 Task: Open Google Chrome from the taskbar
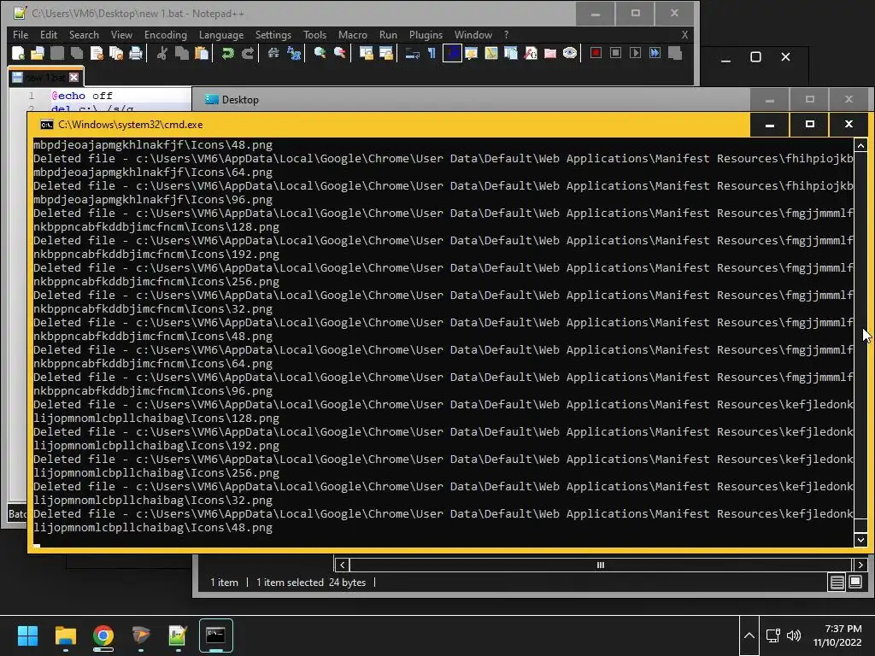coord(103,635)
